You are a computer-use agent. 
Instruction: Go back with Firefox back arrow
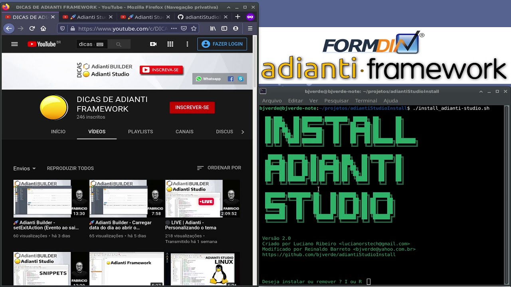coord(9,28)
